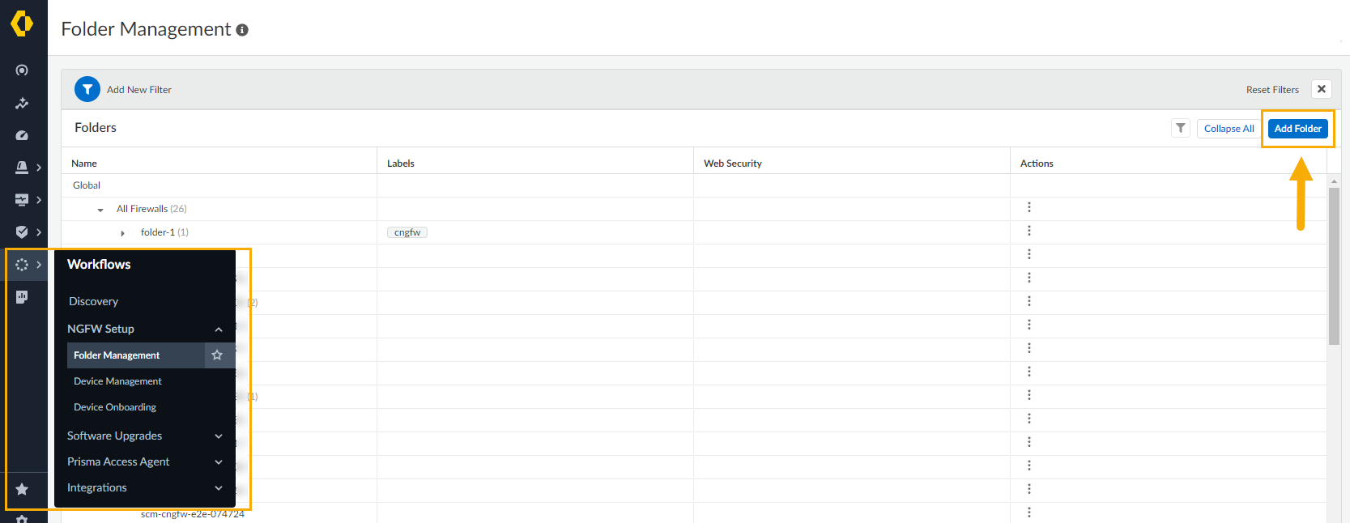Image resolution: width=1350 pixels, height=523 pixels.
Task: Click the Reset Filters link
Action: [1272, 90]
